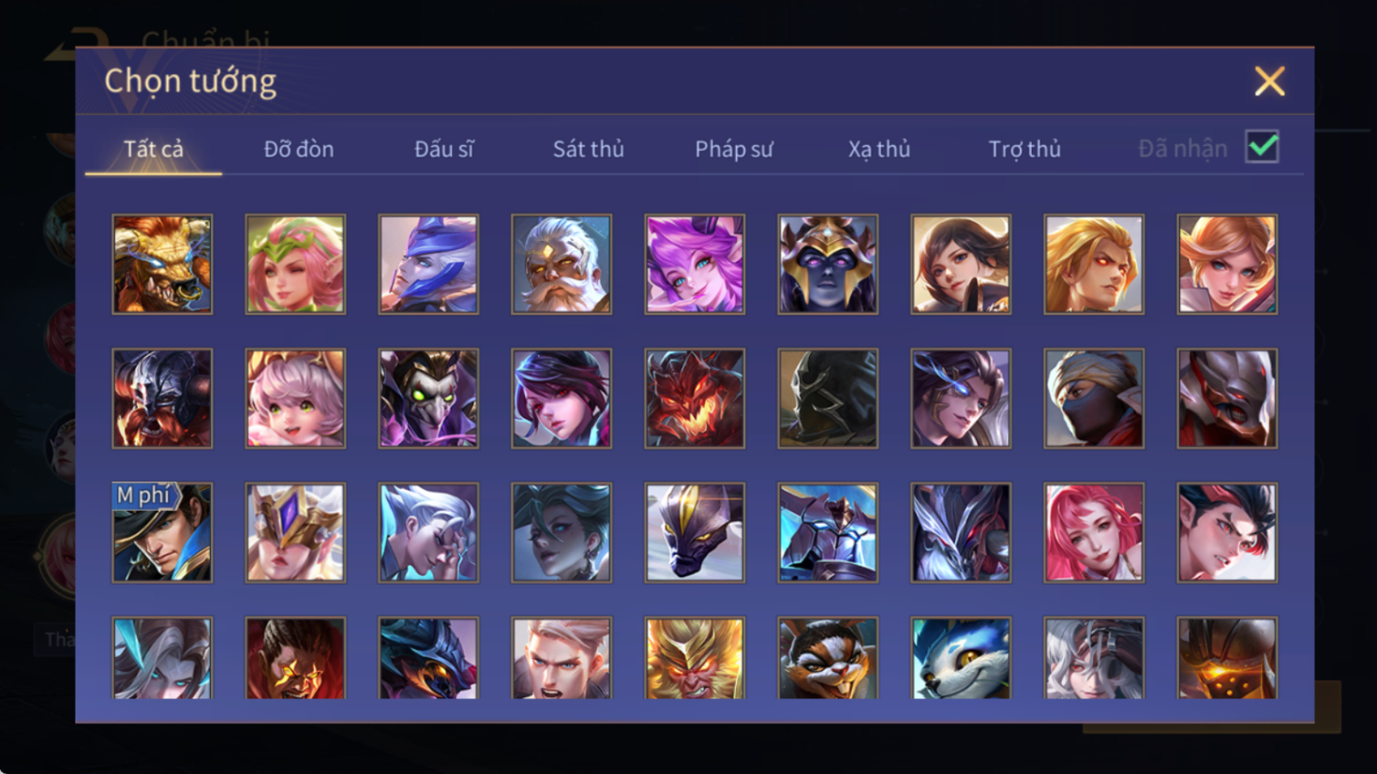Toggle the Đã nhận checkbox
The width and height of the screenshot is (1377, 774).
[x=1262, y=147]
